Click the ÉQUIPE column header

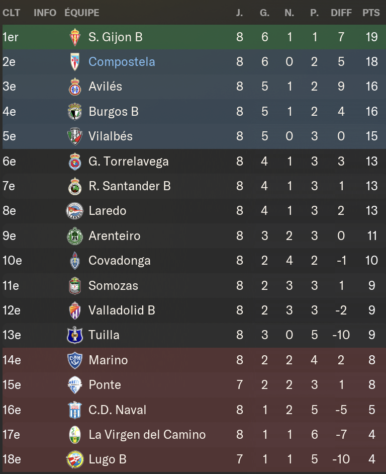(x=82, y=13)
